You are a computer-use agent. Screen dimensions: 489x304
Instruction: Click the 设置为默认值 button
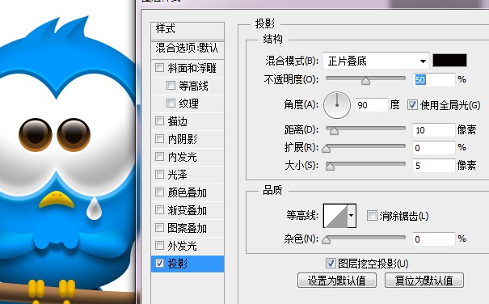[337, 281]
